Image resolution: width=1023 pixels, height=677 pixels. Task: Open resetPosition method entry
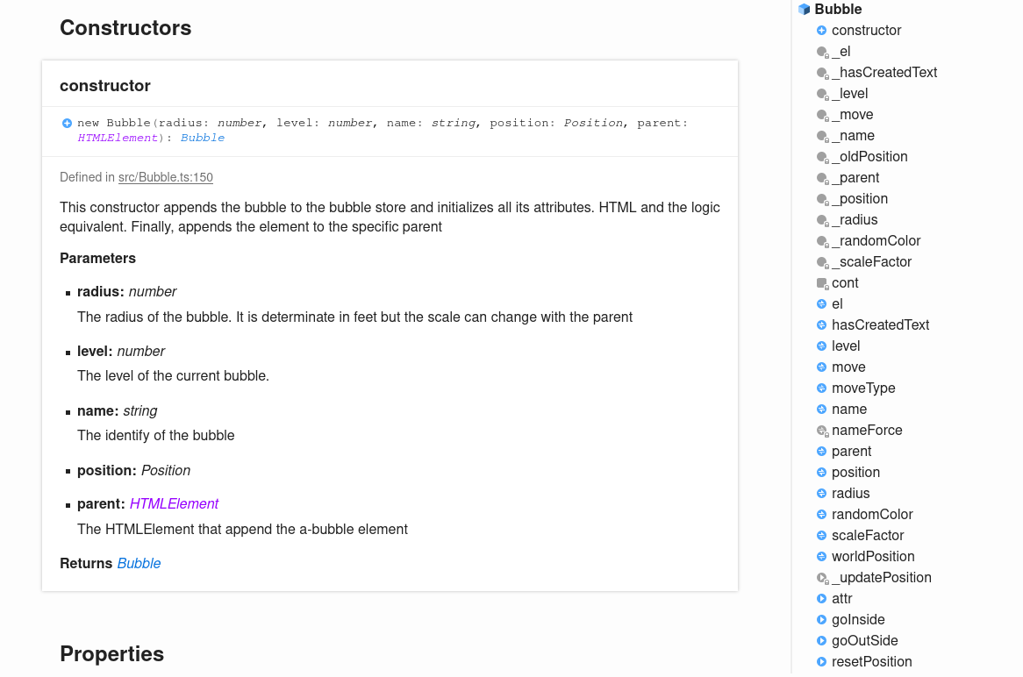tap(871, 662)
